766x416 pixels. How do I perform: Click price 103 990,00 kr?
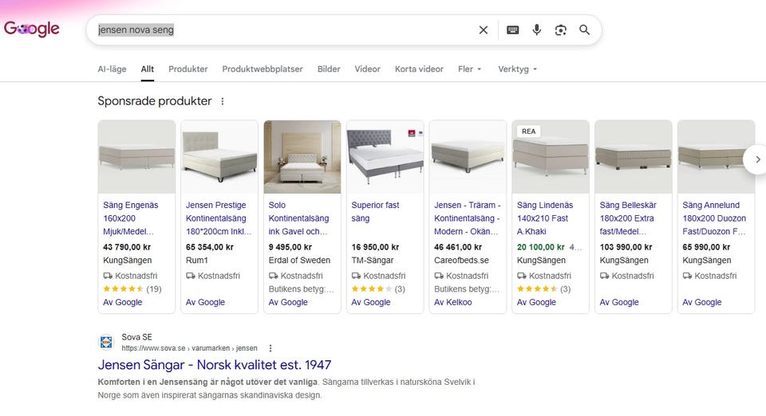pos(626,247)
